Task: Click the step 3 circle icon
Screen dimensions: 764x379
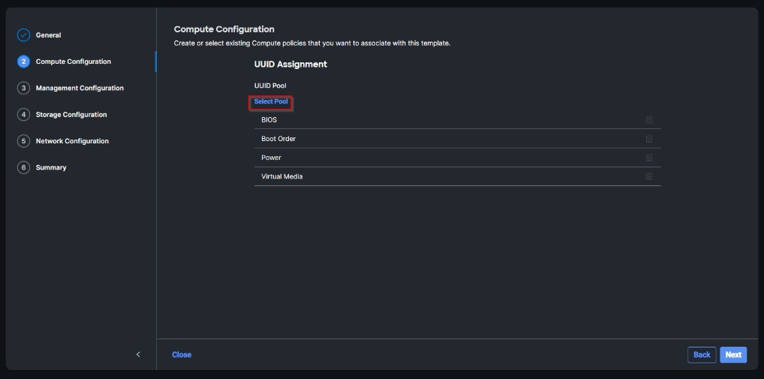Action: pyautogui.click(x=23, y=88)
